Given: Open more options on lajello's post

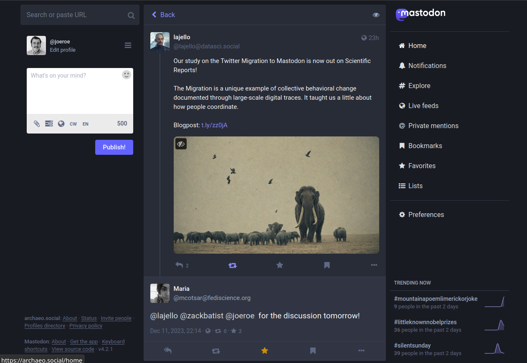Looking at the screenshot, I should pyautogui.click(x=374, y=265).
